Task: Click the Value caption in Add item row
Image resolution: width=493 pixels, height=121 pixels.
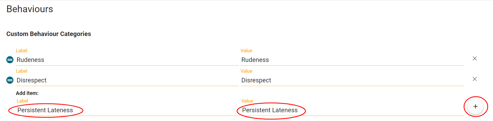Action: (247, 101)
